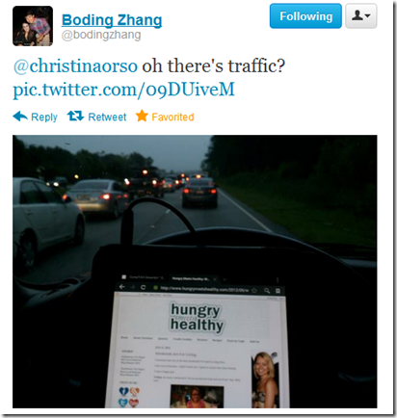Image resolution: width=397 pixels, height=418 pixels.
Task: Expand the user actions dropdown
Action: [361, 16]
